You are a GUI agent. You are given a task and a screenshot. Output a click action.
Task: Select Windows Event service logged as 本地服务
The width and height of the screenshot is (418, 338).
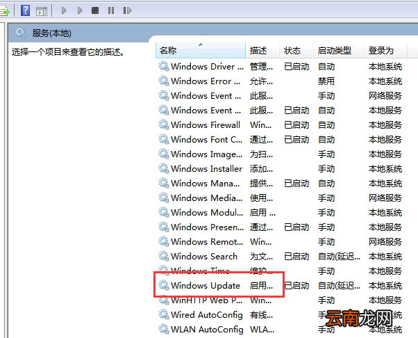click(x=206, y=111)
